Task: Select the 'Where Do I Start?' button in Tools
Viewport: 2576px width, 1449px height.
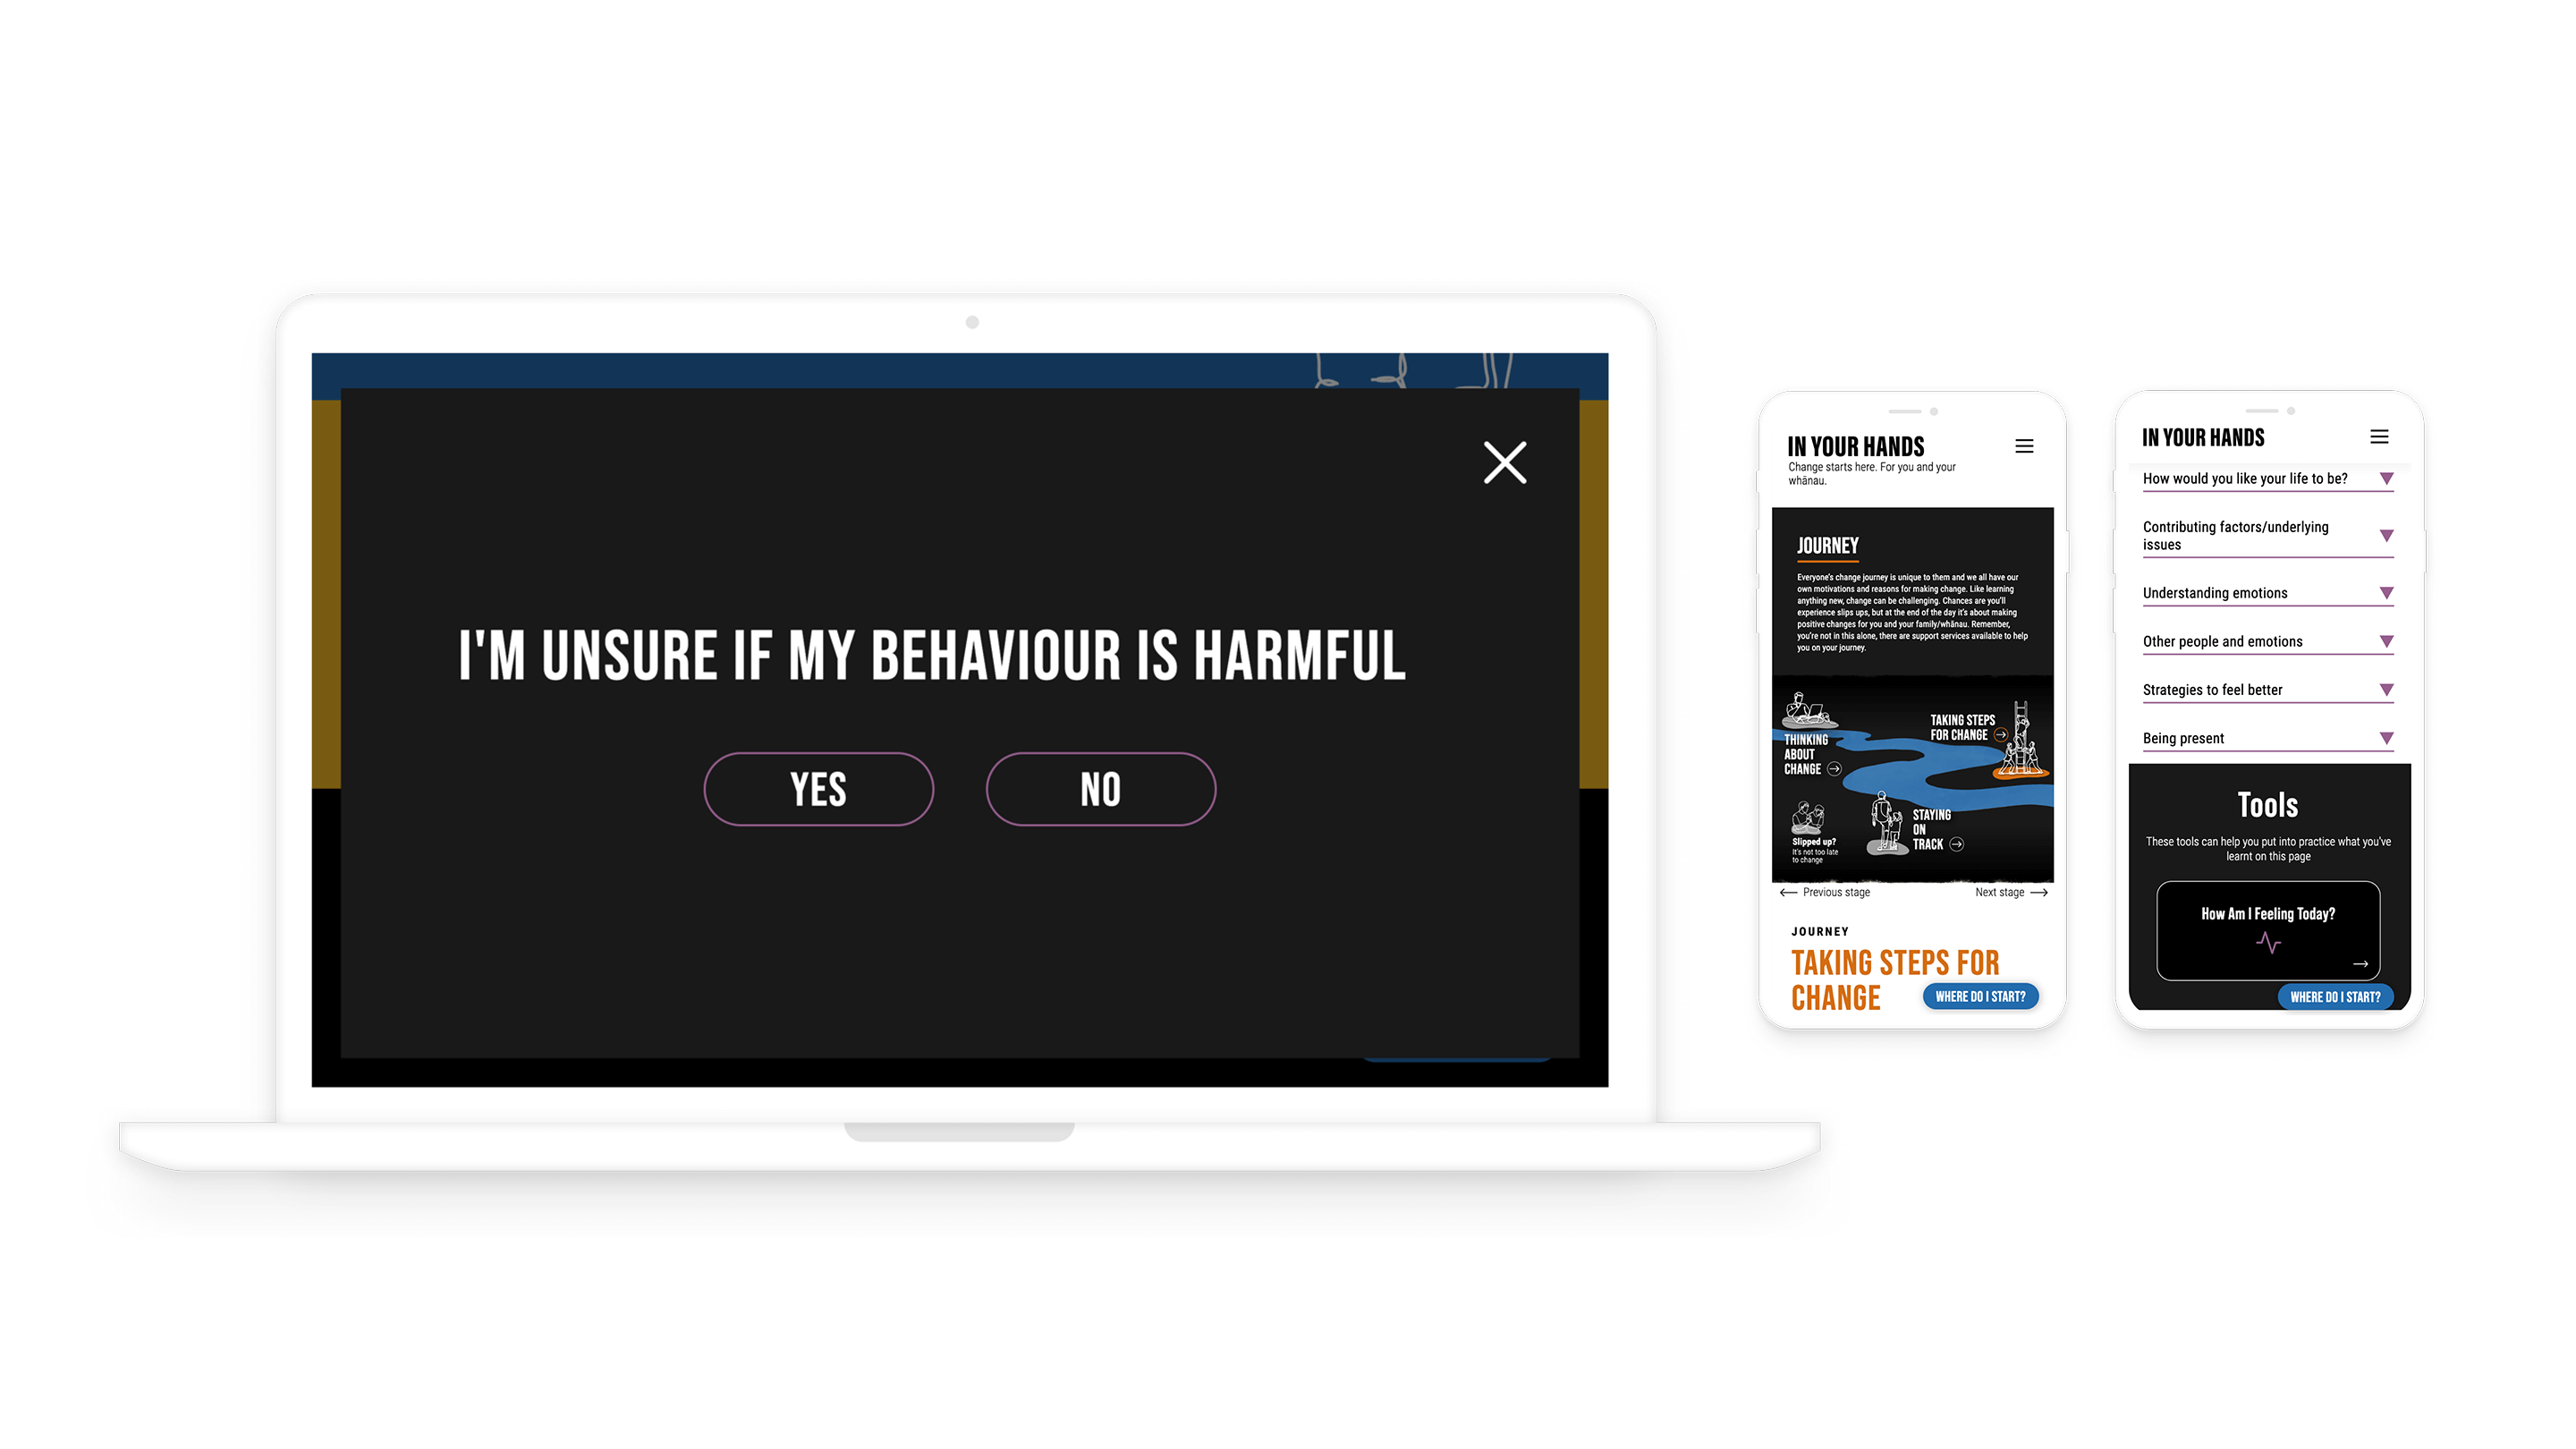Action: tap(2335, 996)
